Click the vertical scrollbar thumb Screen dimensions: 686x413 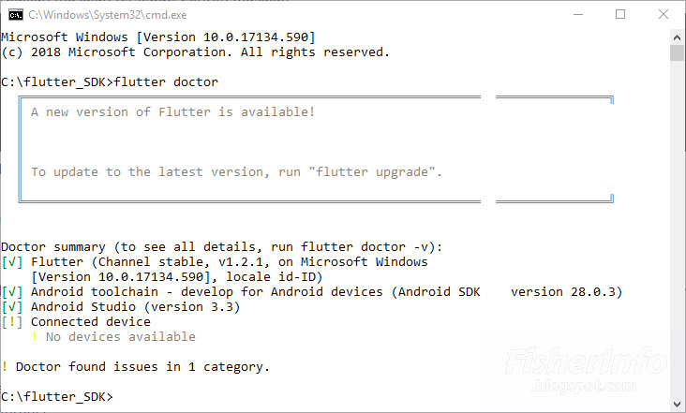click(x=677, y=52)
